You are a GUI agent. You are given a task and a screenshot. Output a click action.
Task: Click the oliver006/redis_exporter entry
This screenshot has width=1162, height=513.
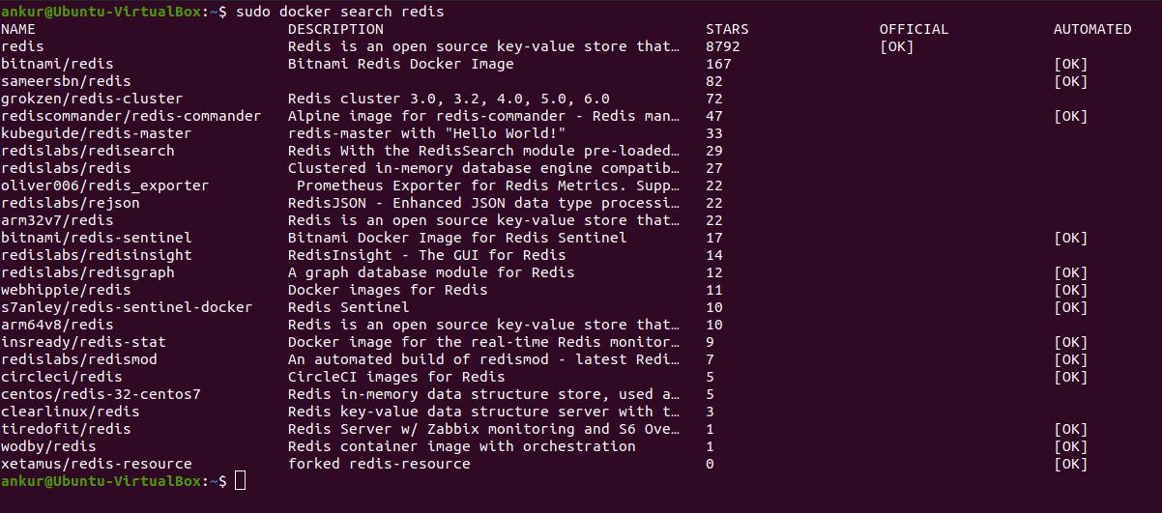(x=105, y=185)
